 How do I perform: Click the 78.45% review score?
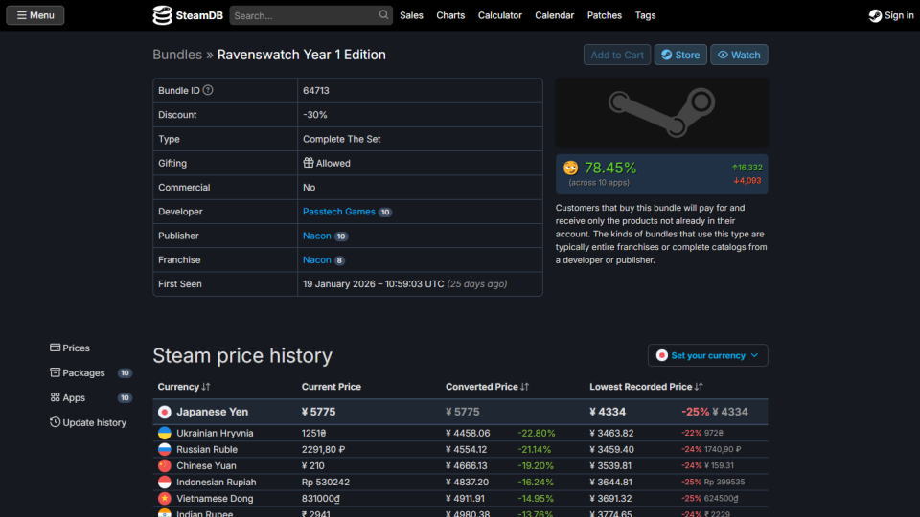pyautogui.click(x=610, y=169)
